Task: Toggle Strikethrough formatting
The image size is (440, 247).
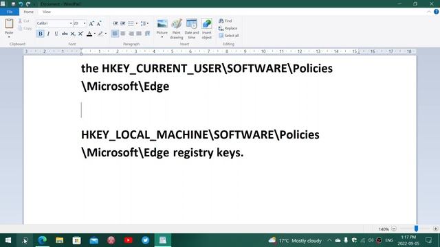Action: [x=65, y=34]
